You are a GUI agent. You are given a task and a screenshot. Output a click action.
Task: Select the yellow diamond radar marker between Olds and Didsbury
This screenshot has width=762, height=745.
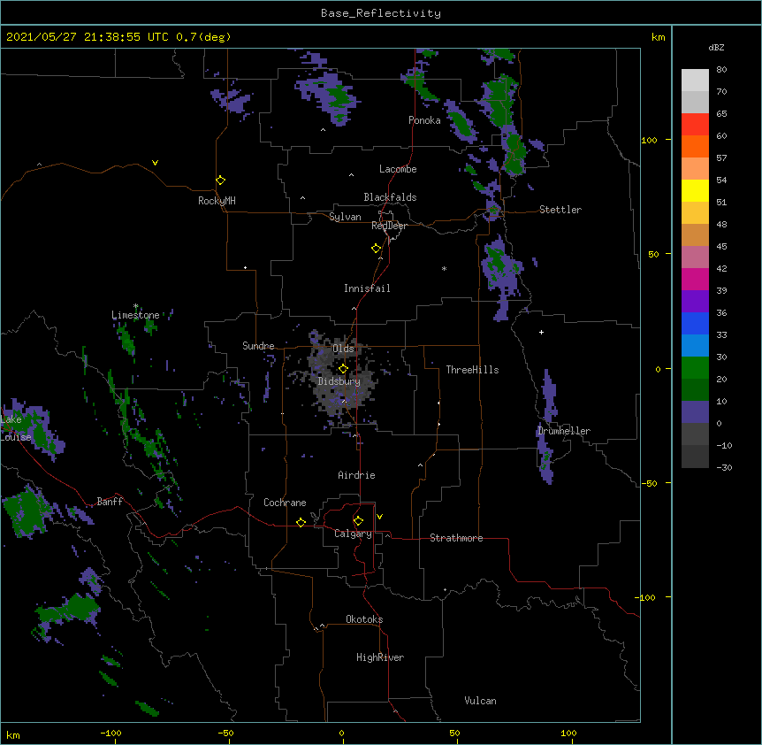pos(343,369)
